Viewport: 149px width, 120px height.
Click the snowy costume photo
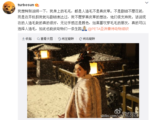click(x=83, y=80)
